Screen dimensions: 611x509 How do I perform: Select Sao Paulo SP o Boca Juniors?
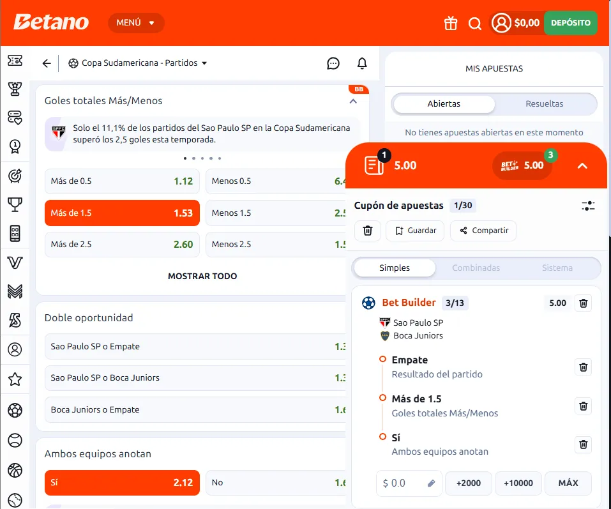(195, 378)
